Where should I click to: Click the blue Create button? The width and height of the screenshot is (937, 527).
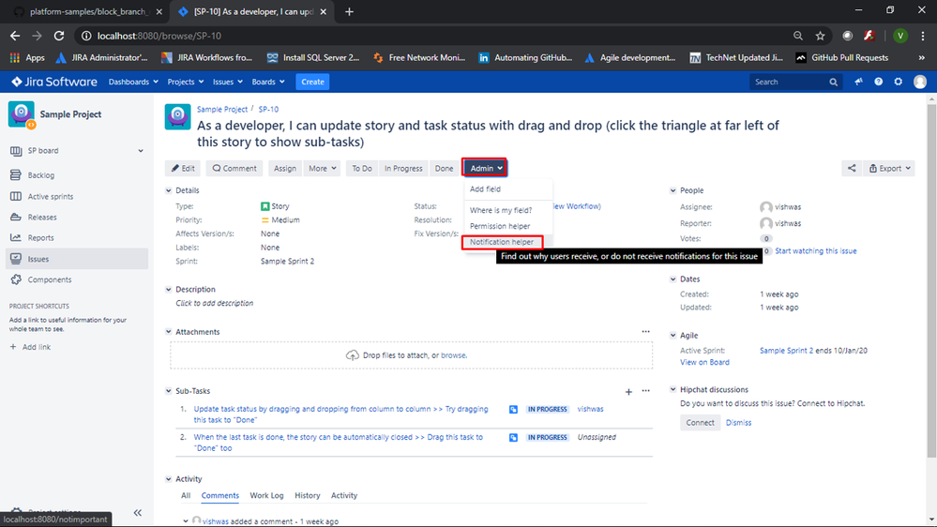coord(312,83)
